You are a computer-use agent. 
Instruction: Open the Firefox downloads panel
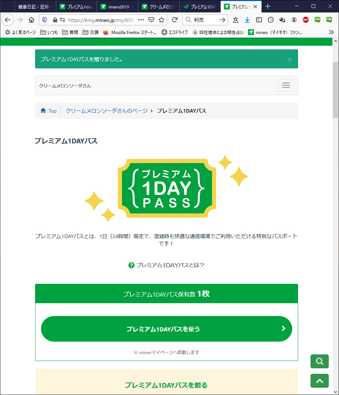coord(247,20)
